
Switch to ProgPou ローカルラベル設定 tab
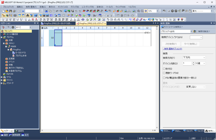point(58,23)
